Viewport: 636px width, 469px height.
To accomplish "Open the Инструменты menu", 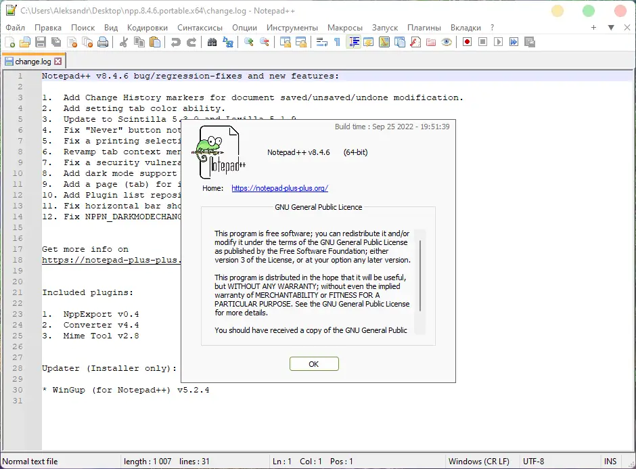I will 292,28.
